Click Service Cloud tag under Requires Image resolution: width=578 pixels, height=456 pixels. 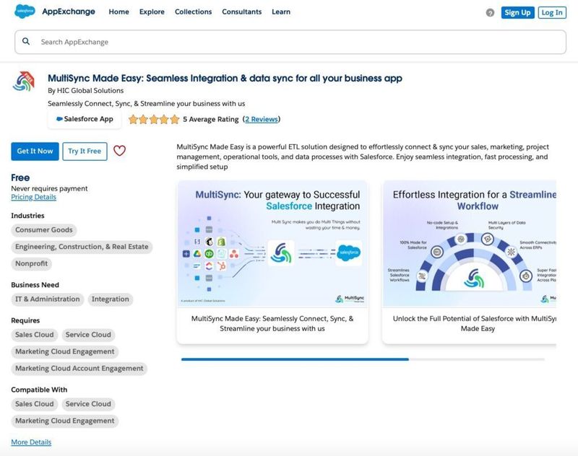88,335
